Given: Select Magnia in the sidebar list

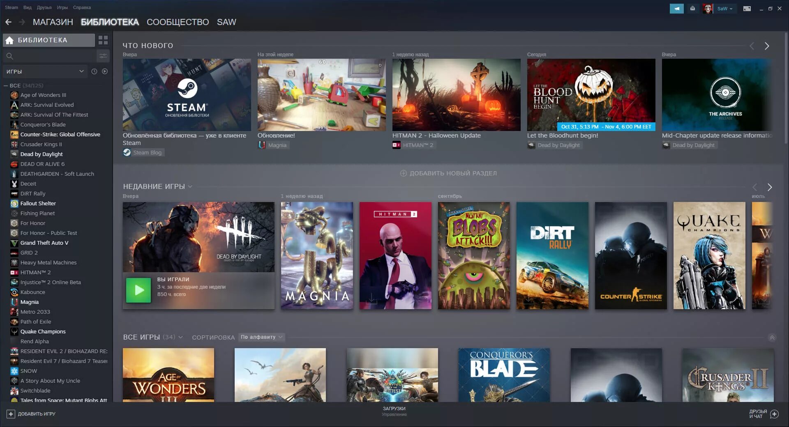Looking at the screenshot, I should pos(30,302).
